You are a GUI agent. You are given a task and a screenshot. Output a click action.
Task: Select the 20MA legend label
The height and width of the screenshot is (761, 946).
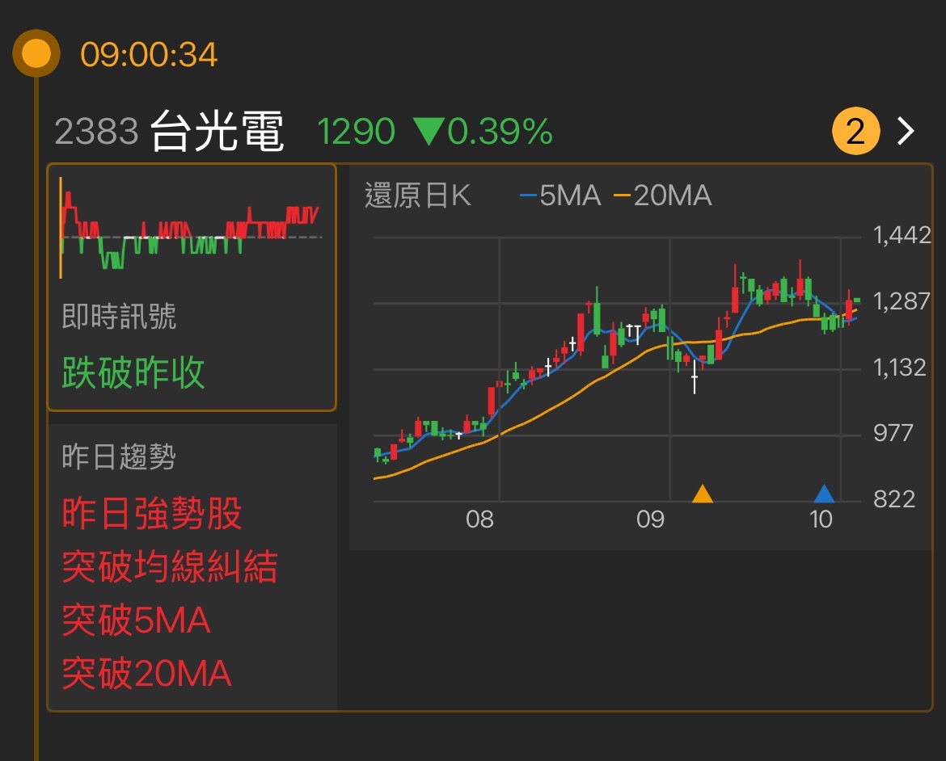point(663,196)
